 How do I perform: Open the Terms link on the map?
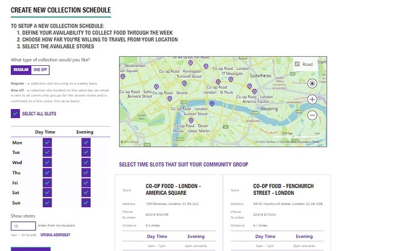coord(315,142)
